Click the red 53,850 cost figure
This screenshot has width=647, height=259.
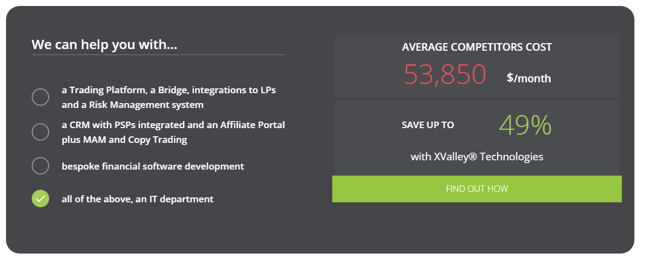coord(445,75)
